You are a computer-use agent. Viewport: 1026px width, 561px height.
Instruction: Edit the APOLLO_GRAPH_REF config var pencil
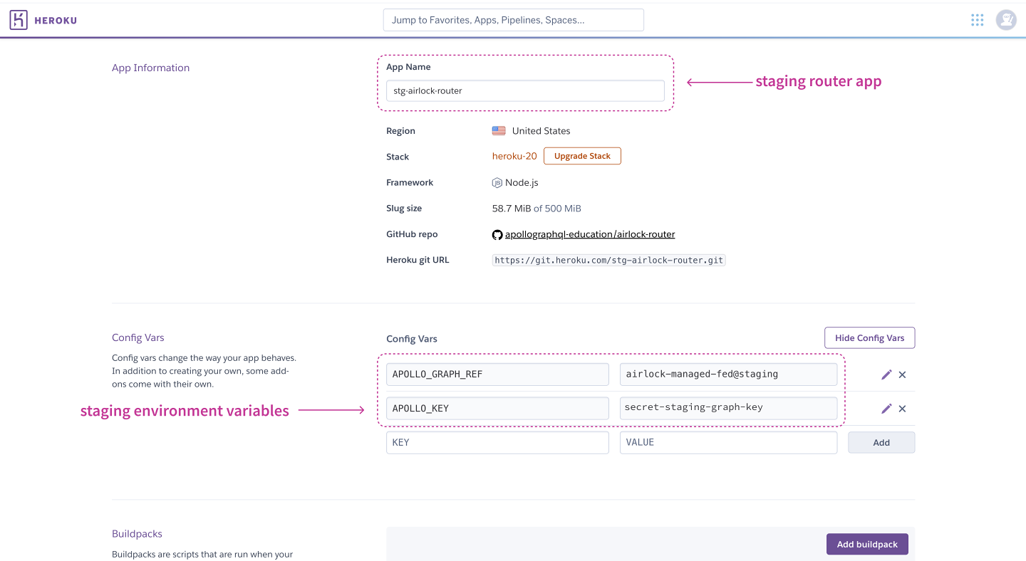[x=886, y=374]
